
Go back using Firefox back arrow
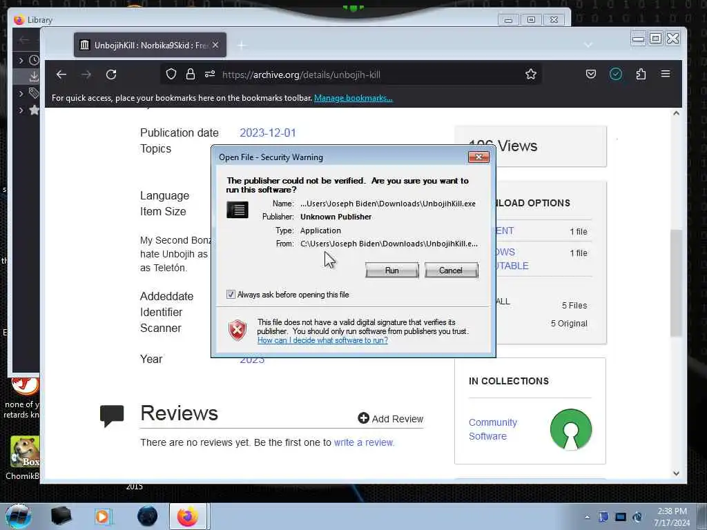point(61,75)
